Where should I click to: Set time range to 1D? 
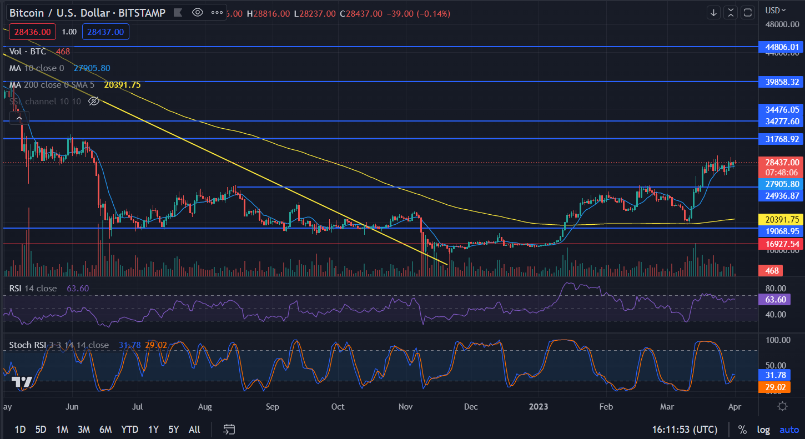click(x=20, y=429)
